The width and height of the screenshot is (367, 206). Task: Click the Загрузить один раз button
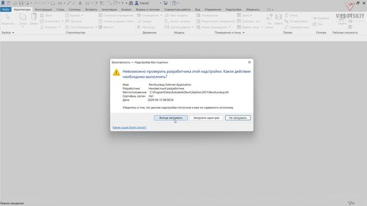(x=206, y=118)
